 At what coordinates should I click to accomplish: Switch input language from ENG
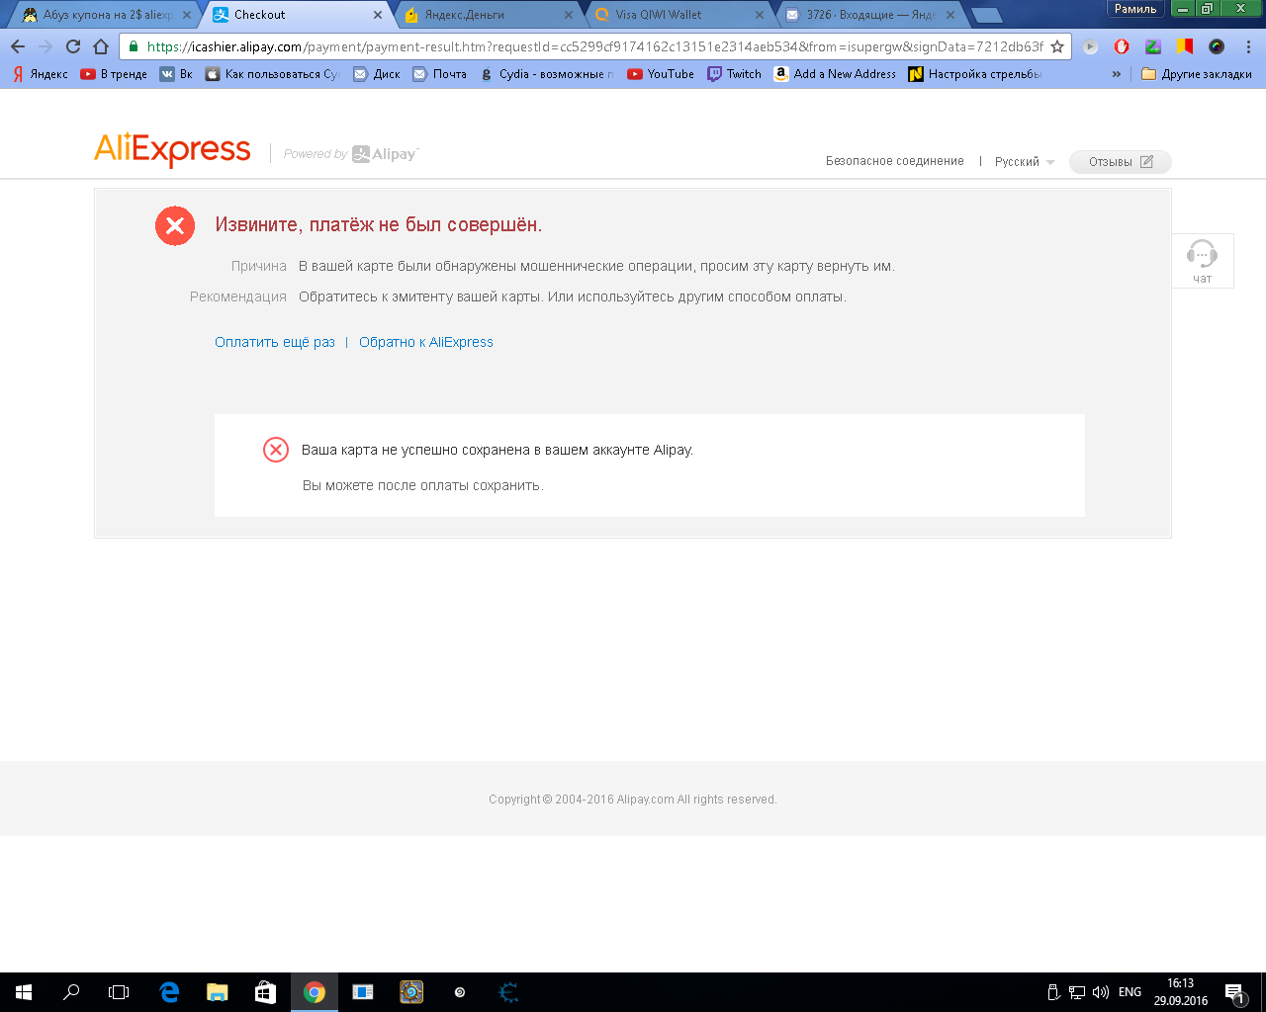tap(1130, 992)
